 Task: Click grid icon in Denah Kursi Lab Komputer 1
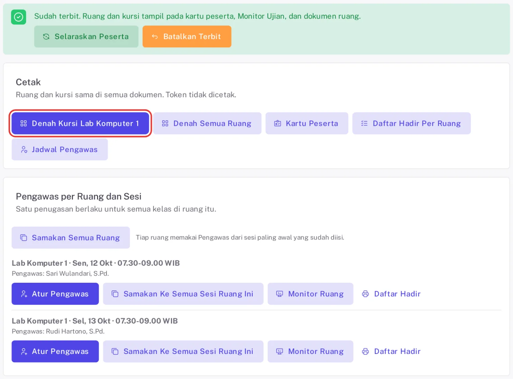24,123
